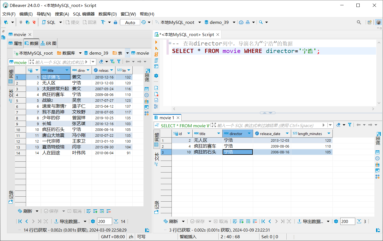The width and height of the screenshot is (383, 241).
Task: Open the SQL console terminal icon
Action: 156,67
